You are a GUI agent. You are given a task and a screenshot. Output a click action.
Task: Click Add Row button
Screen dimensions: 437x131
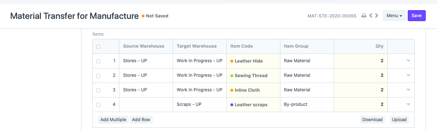pos(141,120)
